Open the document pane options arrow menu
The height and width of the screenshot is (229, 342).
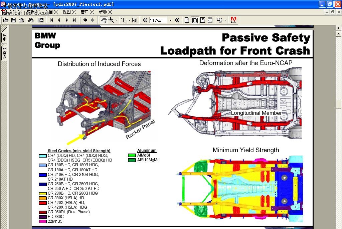[338, 28]
